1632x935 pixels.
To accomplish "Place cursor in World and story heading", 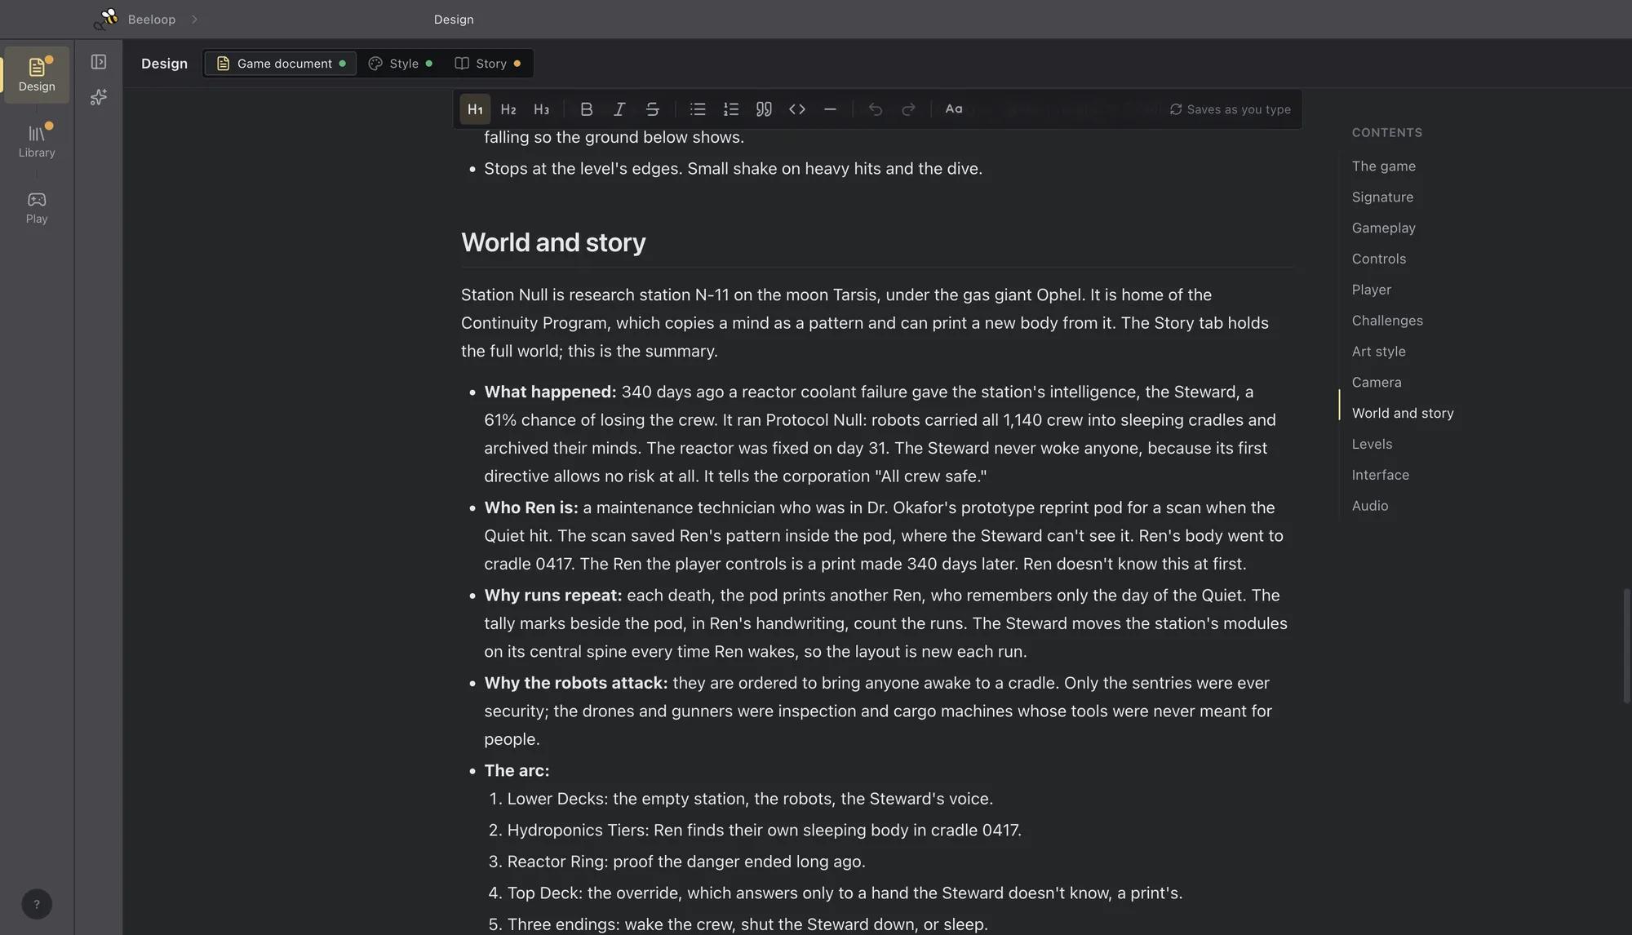I will [553, 242].
